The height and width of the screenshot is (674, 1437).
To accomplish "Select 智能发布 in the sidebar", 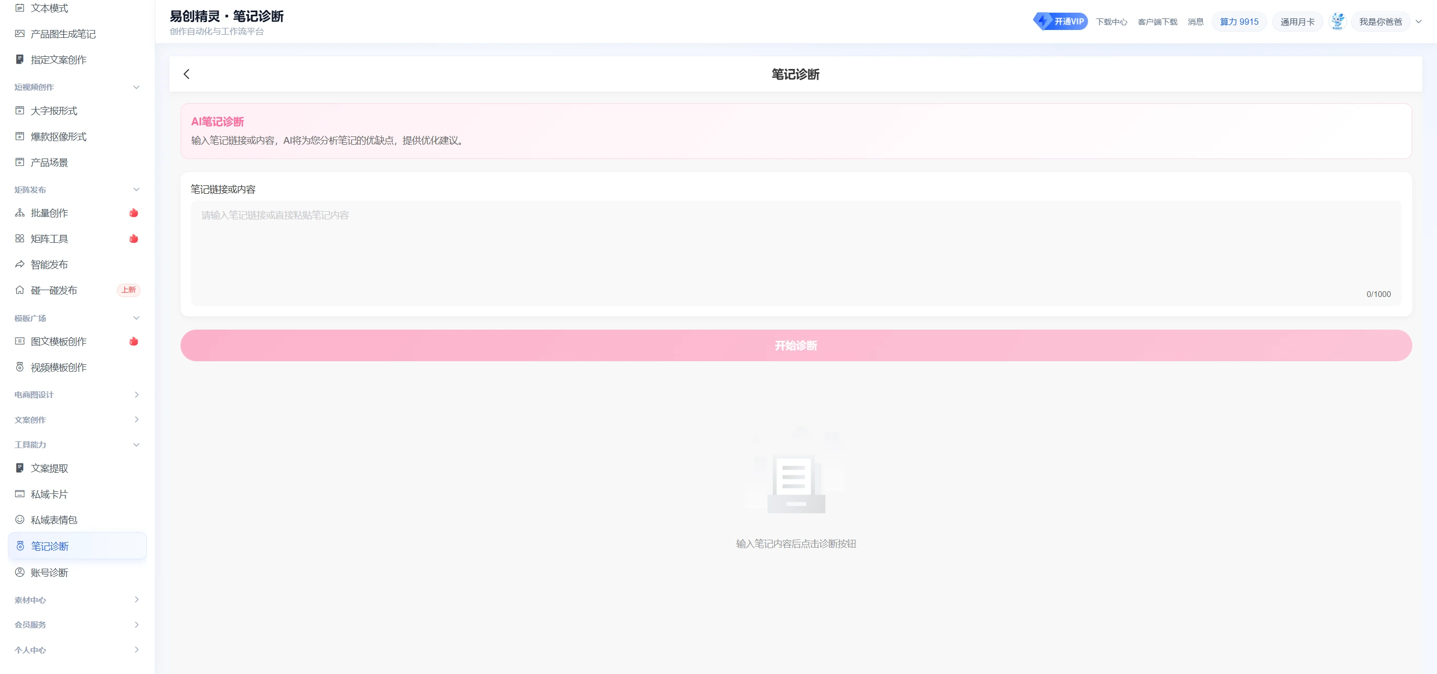I will [77, 264].
